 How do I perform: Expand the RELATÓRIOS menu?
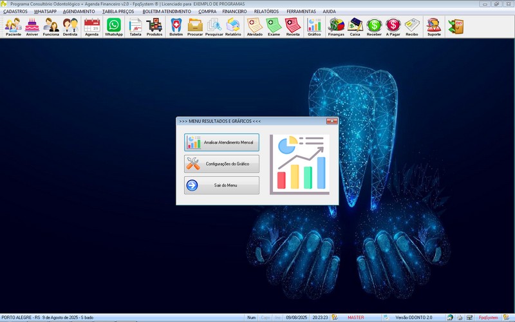pos(267,12)
